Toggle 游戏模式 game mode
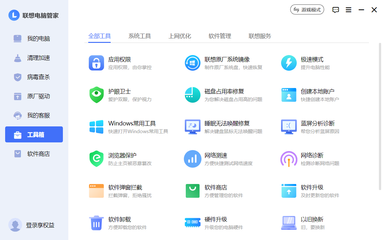The image size is (385, 240). [x=307, y=10]
